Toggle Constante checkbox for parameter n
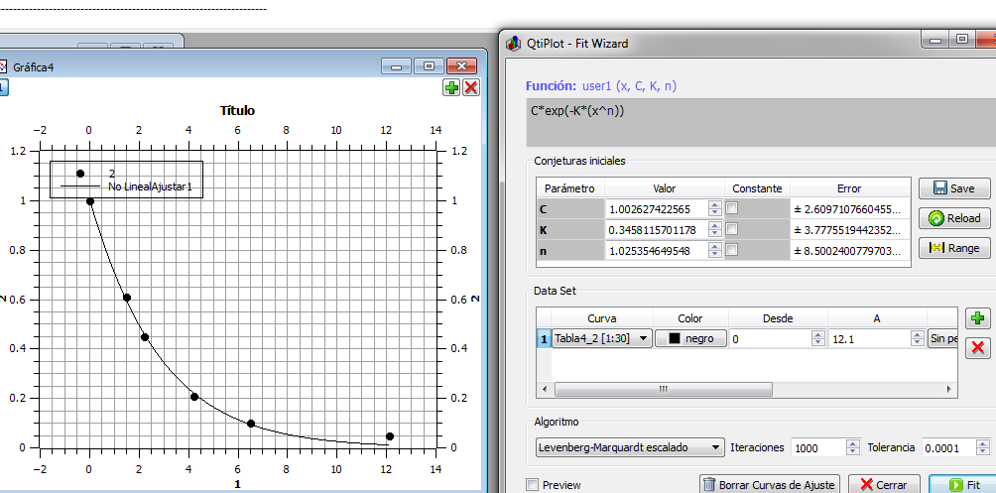 [732, 250]
